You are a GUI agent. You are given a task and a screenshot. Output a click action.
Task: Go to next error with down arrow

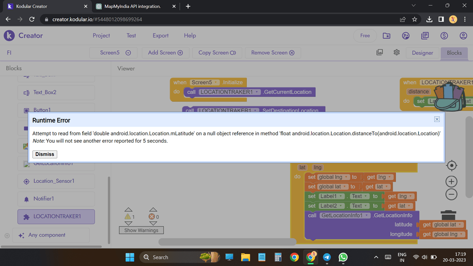153,224
